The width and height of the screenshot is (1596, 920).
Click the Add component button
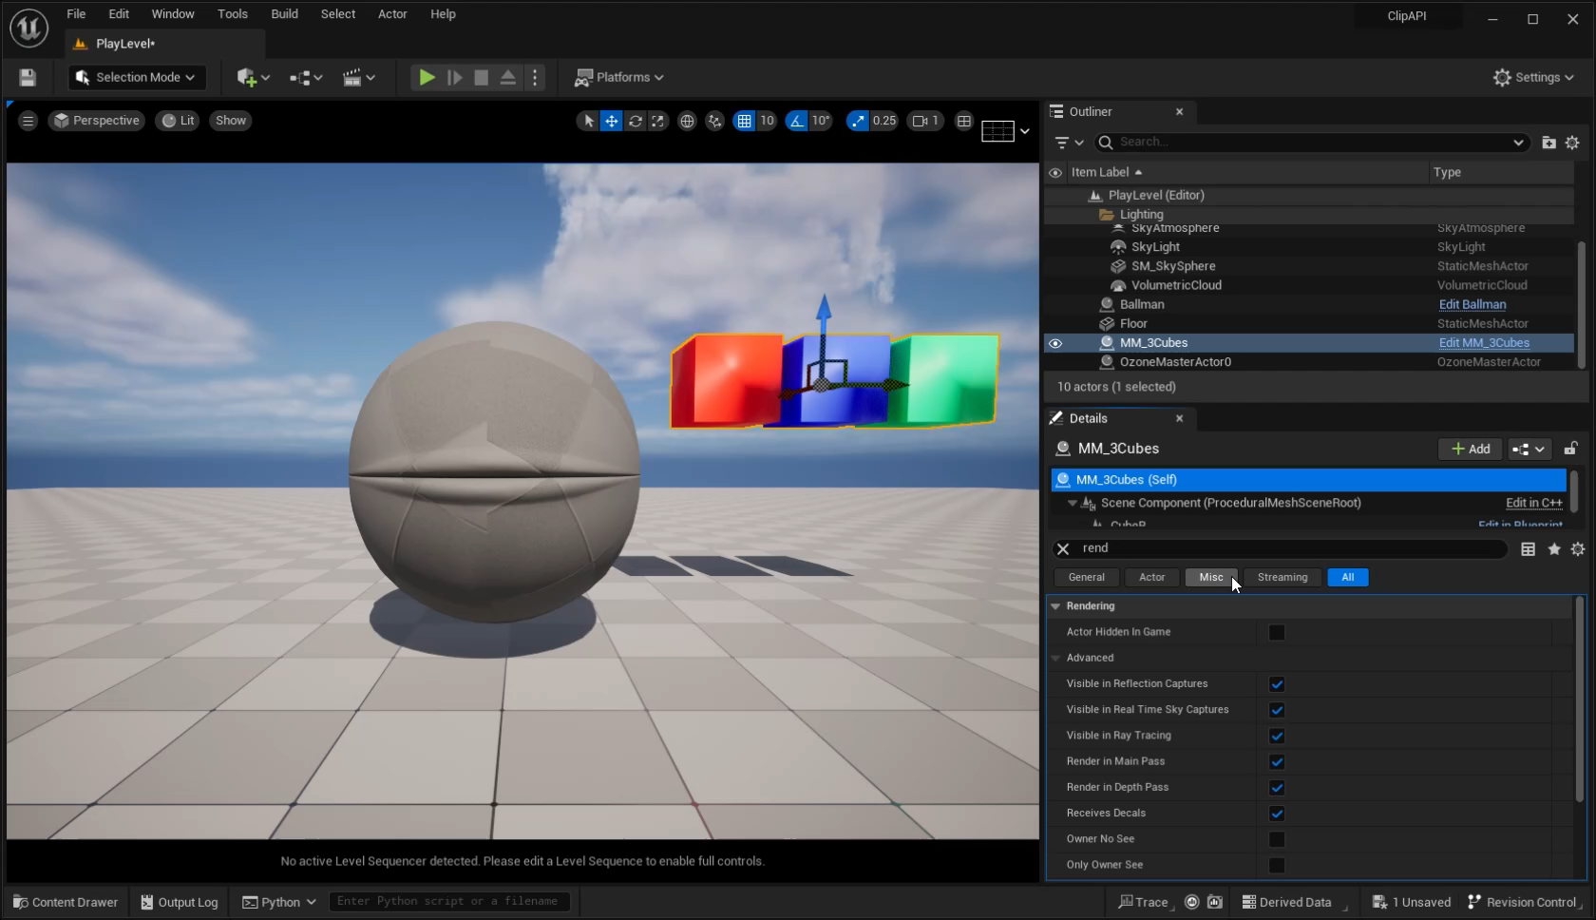coord(1471,450)
